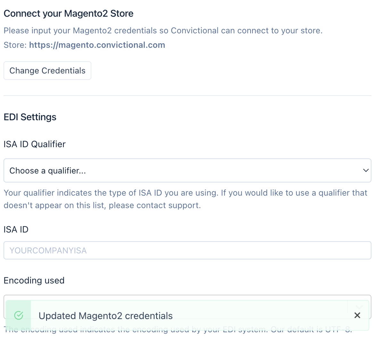Open the Encoding used dropdown
Viewport: 382px width, 338px height.
point(187,298)
